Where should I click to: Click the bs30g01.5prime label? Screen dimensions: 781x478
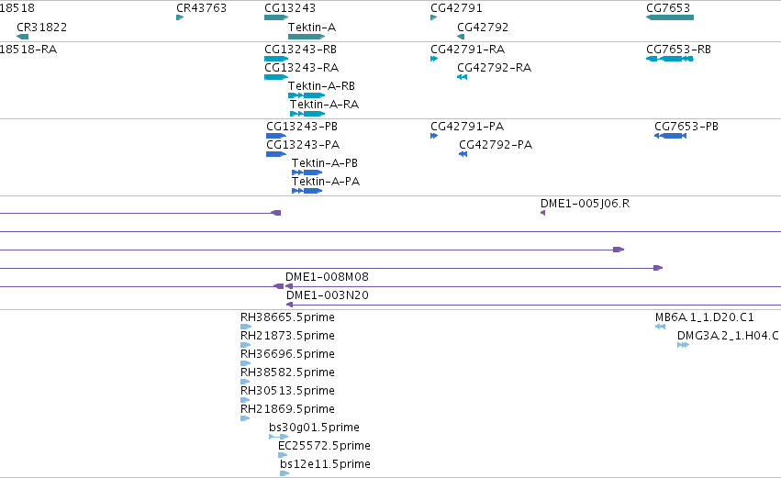coord(314,428)
